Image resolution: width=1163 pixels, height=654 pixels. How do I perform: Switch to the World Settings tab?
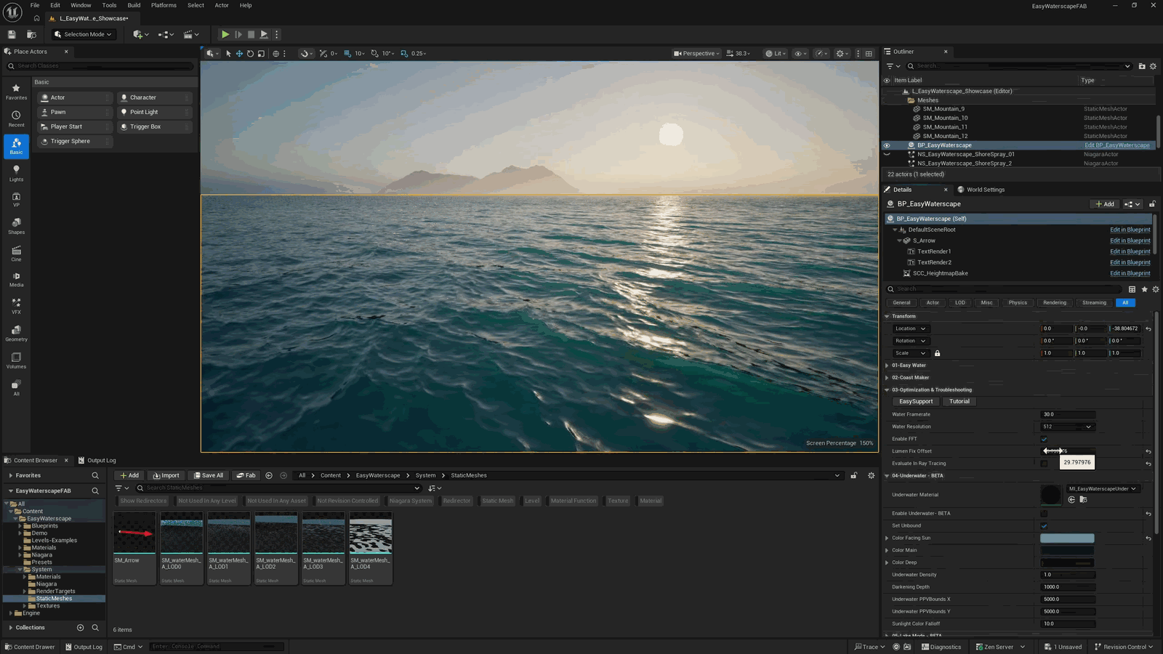click(981, 190)
